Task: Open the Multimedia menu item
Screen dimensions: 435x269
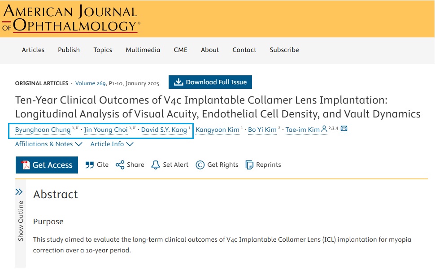Action: pyautogui.click(x=143, y=50)
